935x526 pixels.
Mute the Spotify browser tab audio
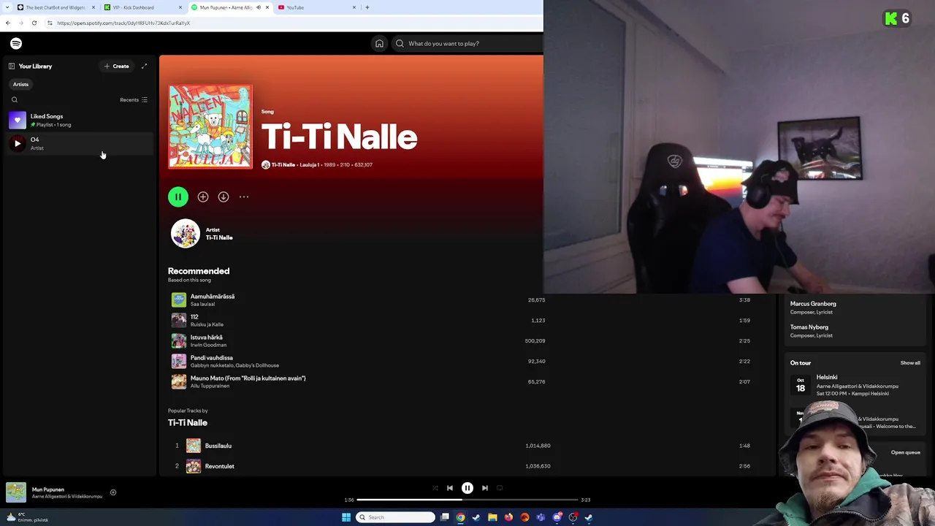(x=258, y=7)
